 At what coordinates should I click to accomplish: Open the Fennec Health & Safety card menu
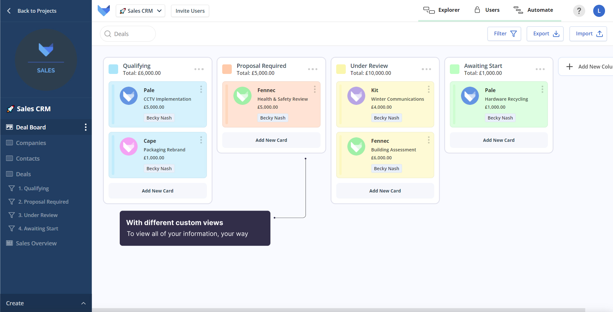[x=314, y=90]
